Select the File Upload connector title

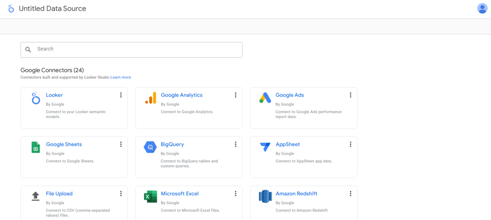pos(59,194)
